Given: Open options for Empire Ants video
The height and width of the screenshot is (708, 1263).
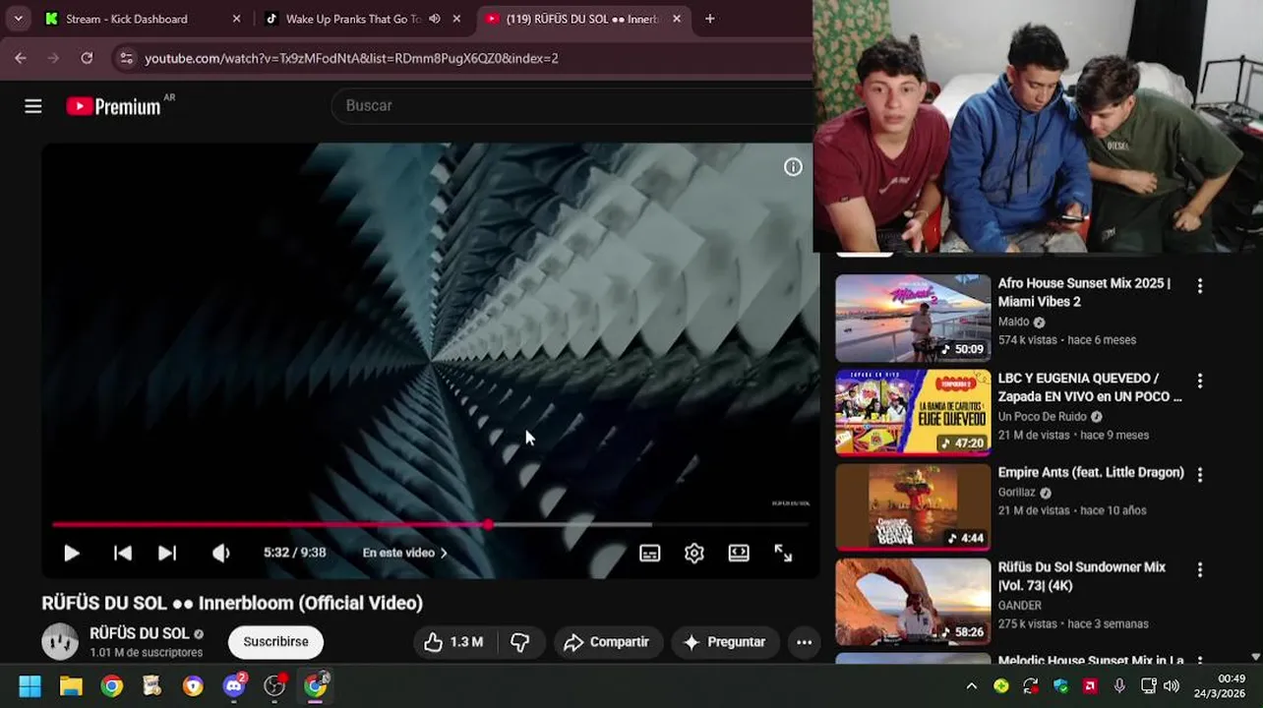Looking at the screenshot, I should 1199,475.
